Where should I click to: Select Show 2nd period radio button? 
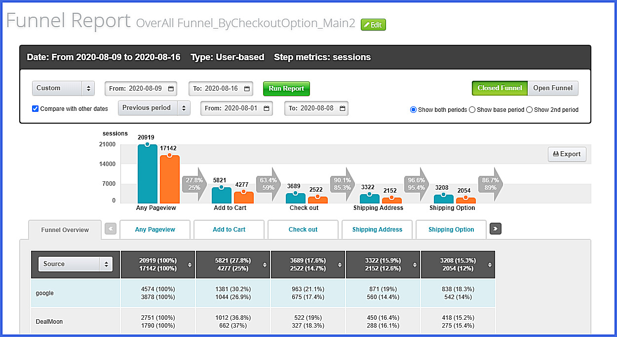click(530, 110)
